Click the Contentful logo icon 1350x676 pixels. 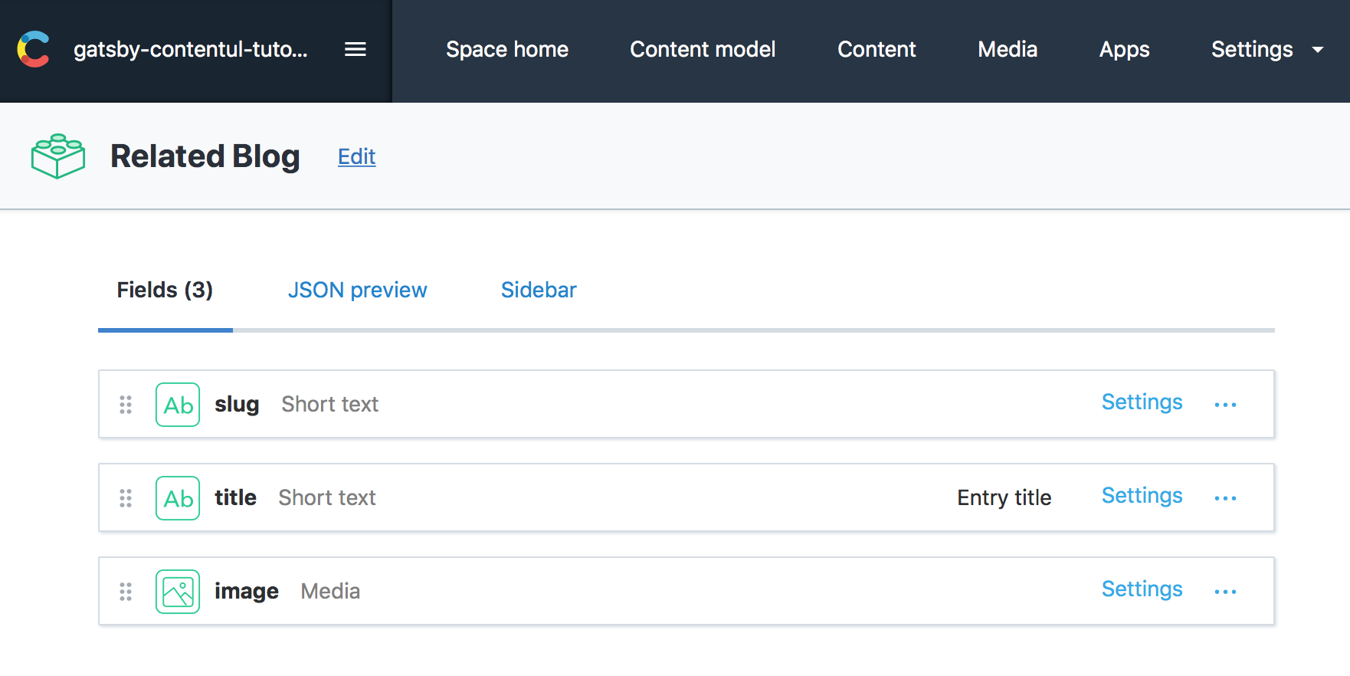(x=33, y=50)
